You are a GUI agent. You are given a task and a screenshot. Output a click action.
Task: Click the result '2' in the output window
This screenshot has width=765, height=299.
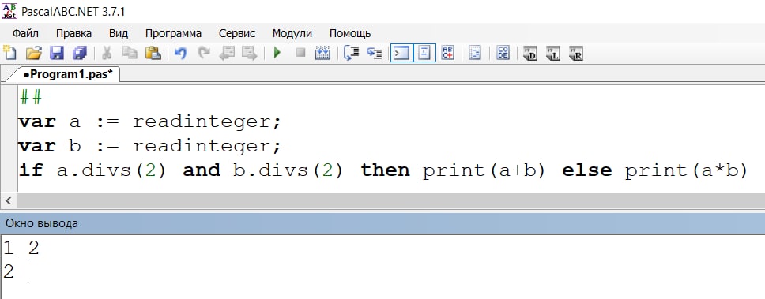click(x=8, y=271)
